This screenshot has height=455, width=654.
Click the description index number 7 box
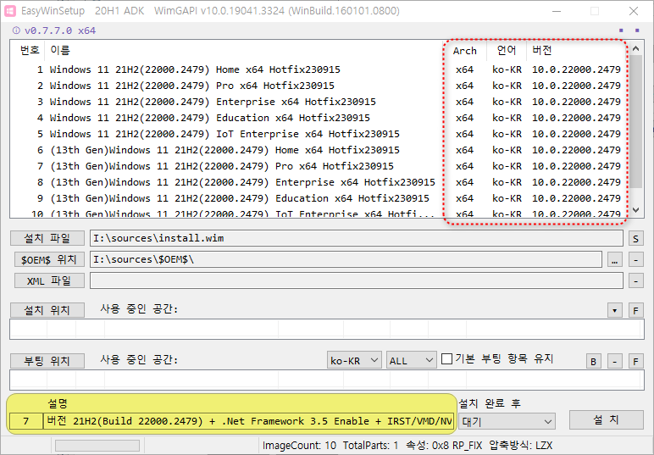point(26,421)
